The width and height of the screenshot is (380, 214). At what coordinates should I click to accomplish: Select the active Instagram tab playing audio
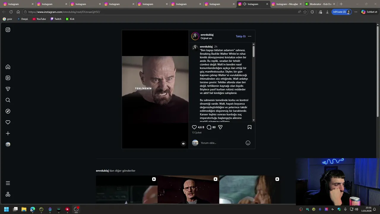point(253,4)
